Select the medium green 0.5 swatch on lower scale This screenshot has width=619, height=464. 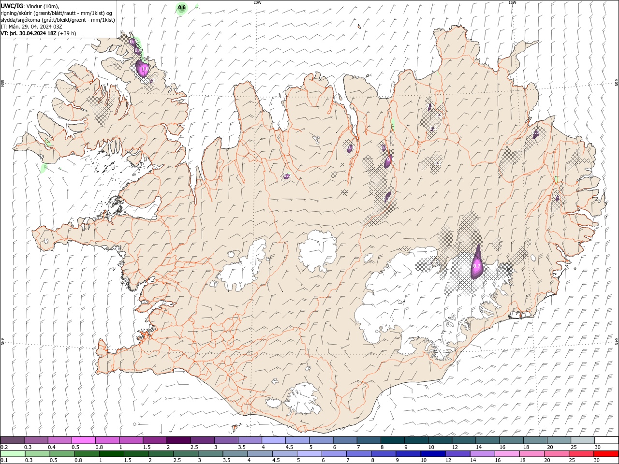tap(62, 454)
